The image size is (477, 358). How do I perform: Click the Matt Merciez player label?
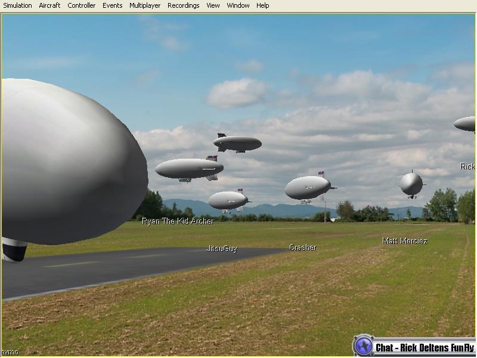[404, 241]
